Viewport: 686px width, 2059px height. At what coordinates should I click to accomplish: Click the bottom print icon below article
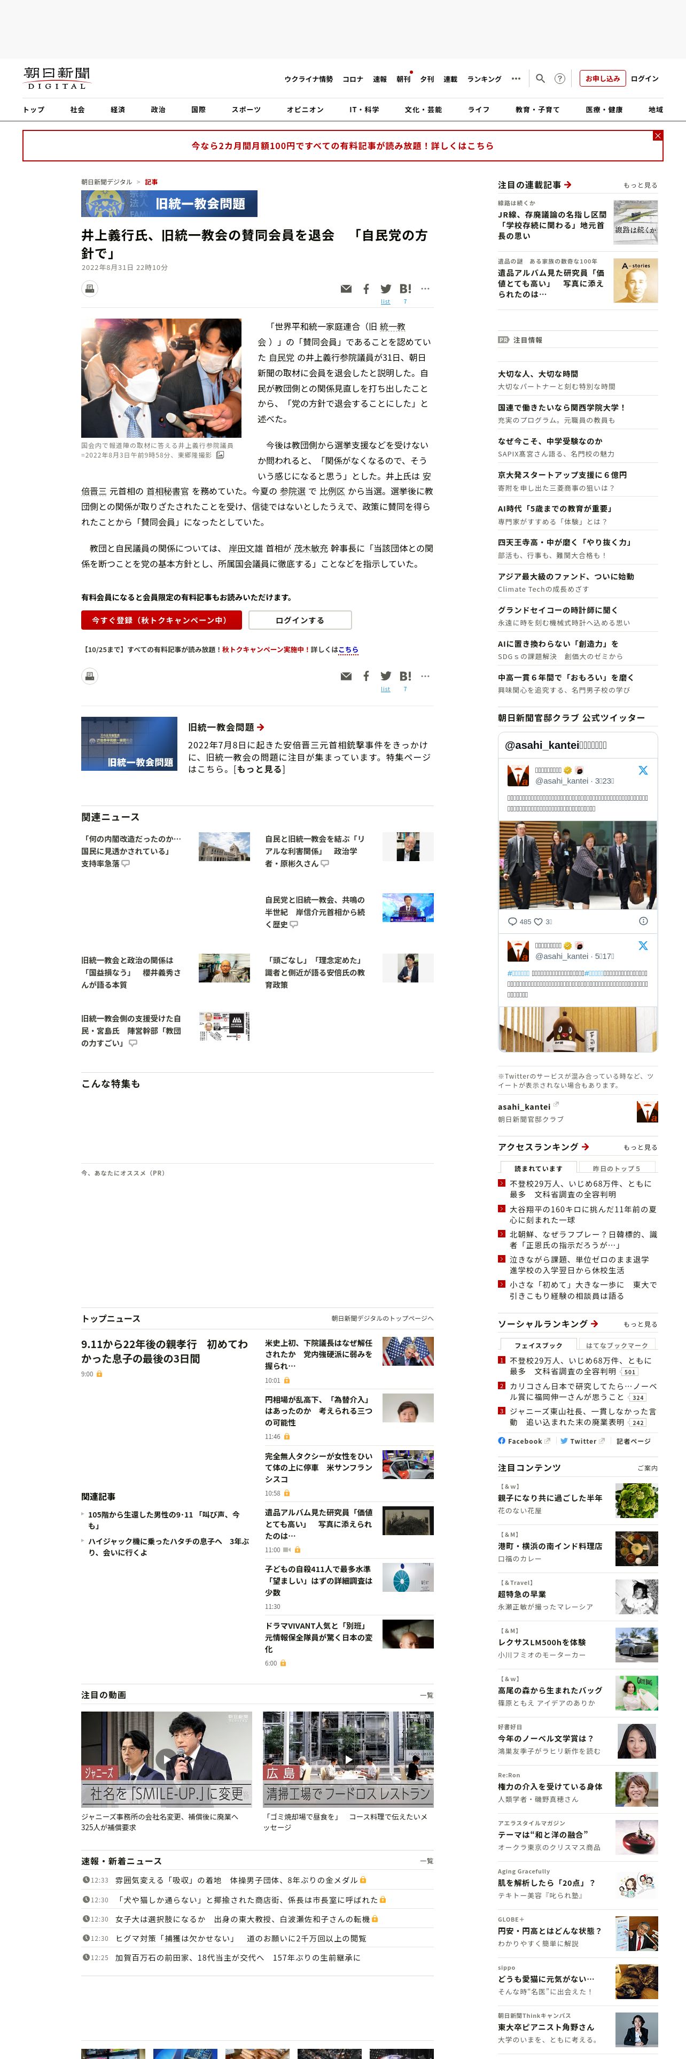pos(89,676)
